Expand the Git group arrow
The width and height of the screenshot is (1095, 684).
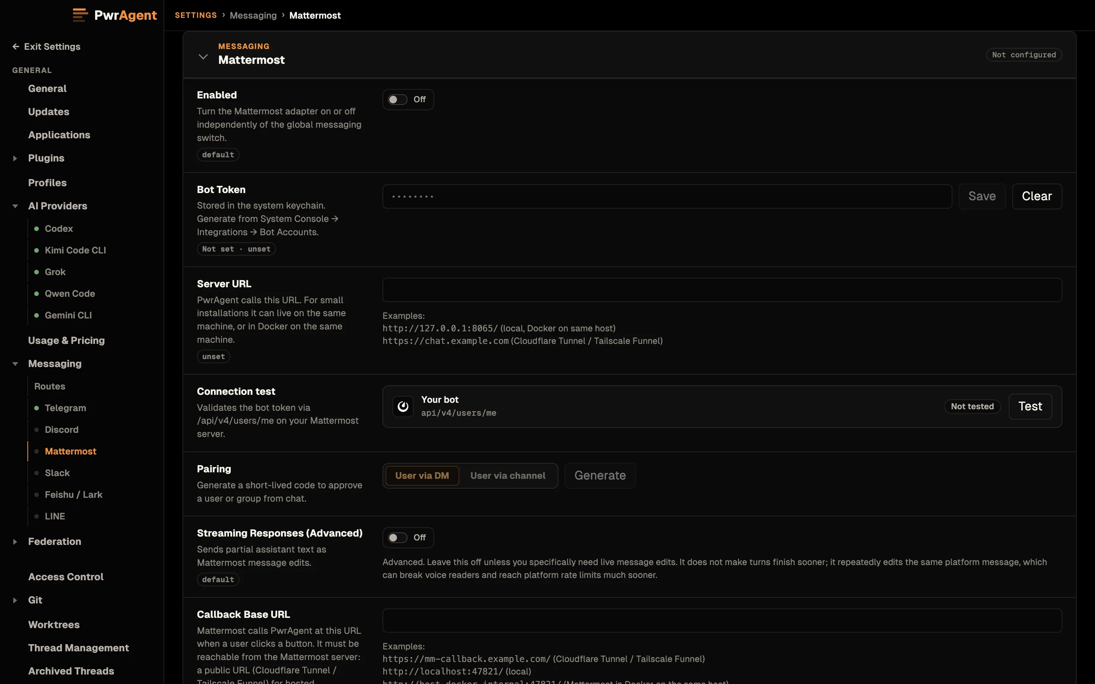pyautogui.click(x=15, y=600)
